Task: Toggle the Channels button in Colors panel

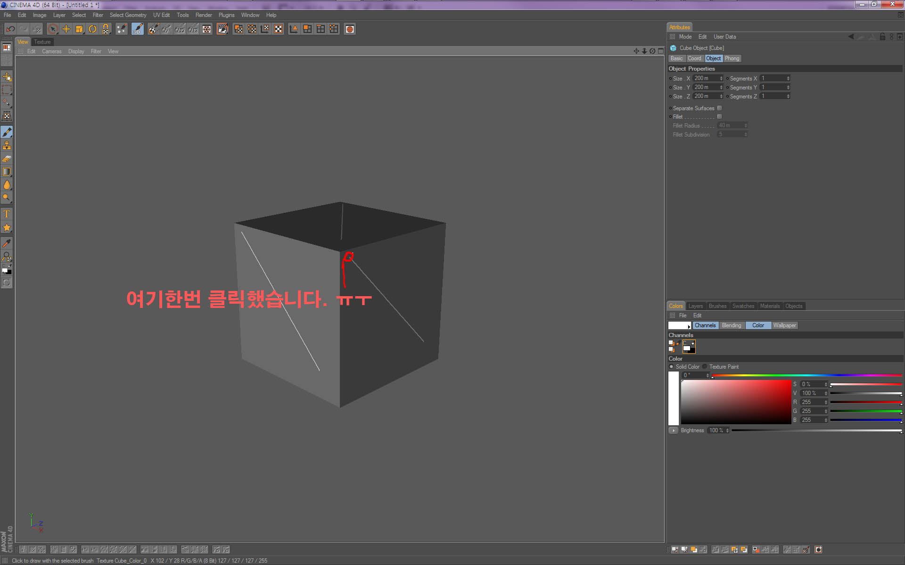Action: 705,325
